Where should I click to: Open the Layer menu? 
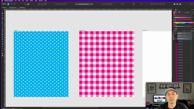27,1
